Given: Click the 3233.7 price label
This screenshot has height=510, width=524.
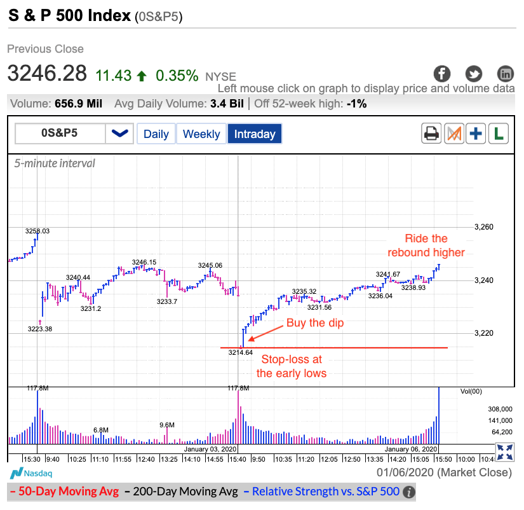Looking at the screenshot, I should [x=167, y=301].
